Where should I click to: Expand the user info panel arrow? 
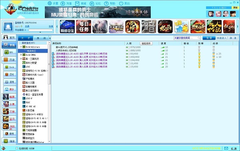(40, 32)
